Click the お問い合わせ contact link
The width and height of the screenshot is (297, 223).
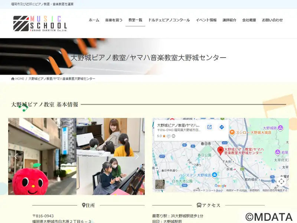(272, 20)
